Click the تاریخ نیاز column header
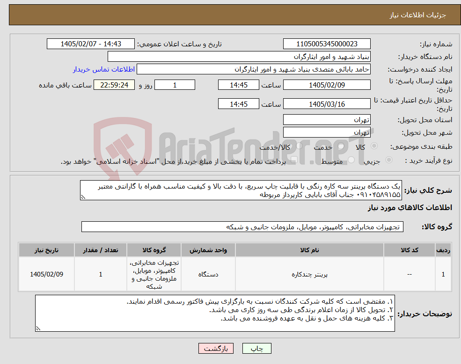Viewport: 461px width, 364px height. coord(46,250)
